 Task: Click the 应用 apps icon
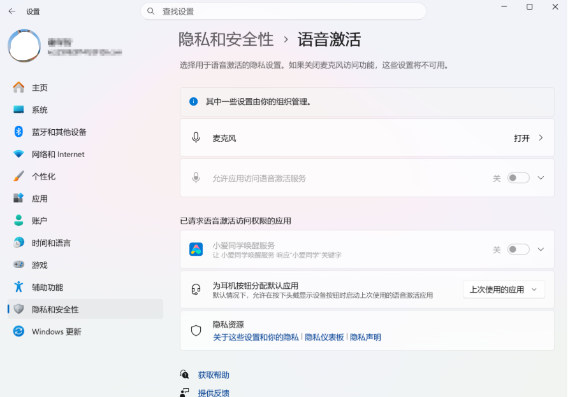coord(18,198)
